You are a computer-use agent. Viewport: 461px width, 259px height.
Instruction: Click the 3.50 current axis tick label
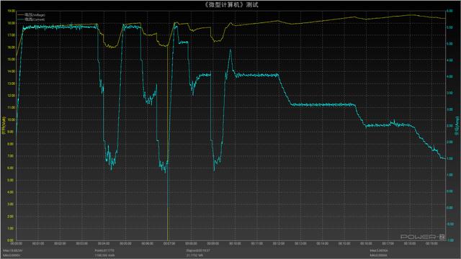pyautogui.click(x=449, y=93)
